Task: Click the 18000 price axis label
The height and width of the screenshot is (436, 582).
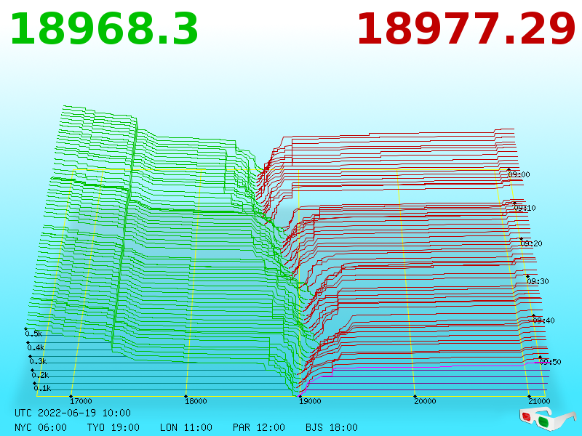Action: 196,401
